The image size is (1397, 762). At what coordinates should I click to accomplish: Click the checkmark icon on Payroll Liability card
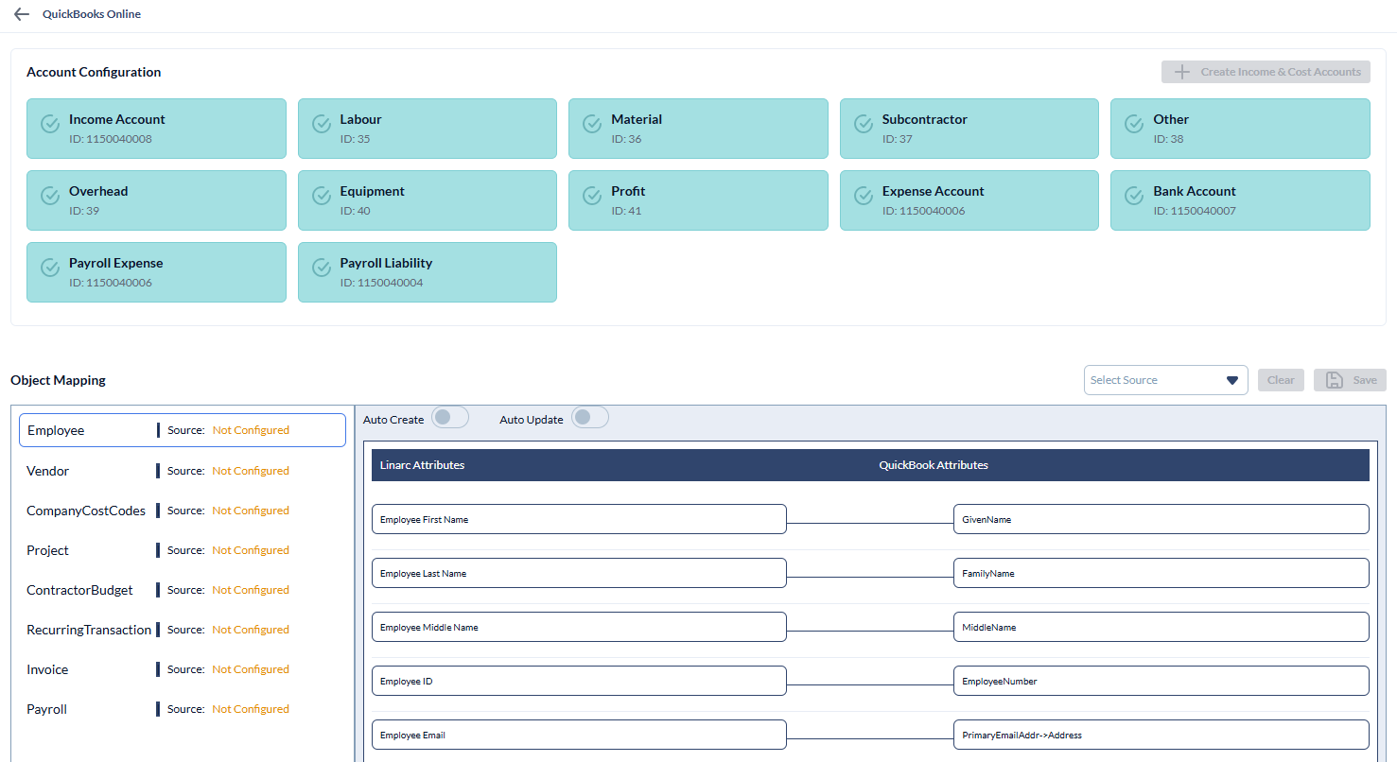(322, 268)
